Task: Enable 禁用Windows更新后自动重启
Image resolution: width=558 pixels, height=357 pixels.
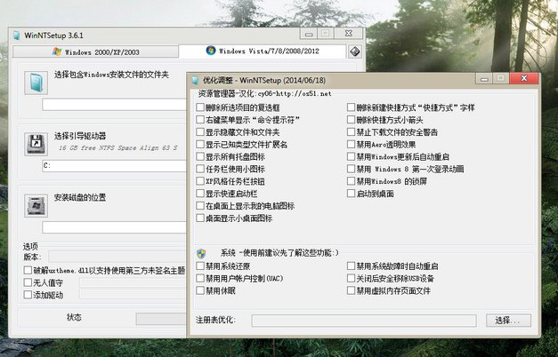Action: click(351, 156)
